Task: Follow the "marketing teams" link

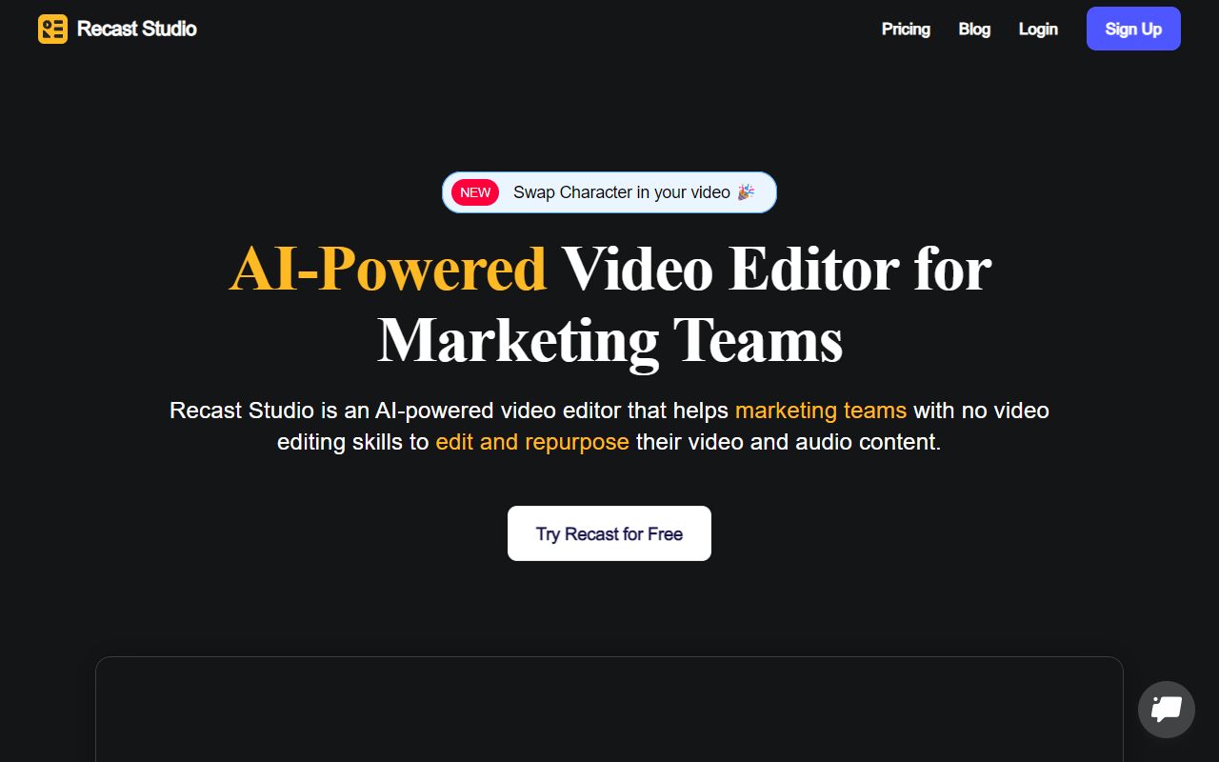Action: click(x=820, y=411)
